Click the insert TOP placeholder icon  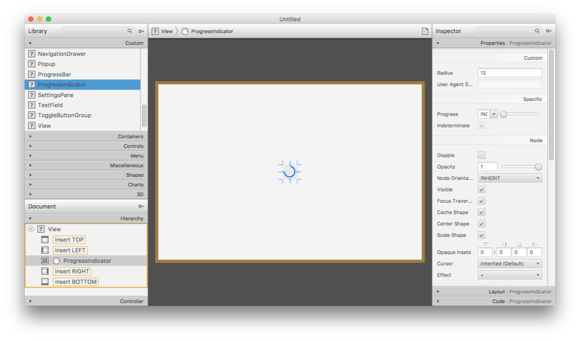pos(45,240)
